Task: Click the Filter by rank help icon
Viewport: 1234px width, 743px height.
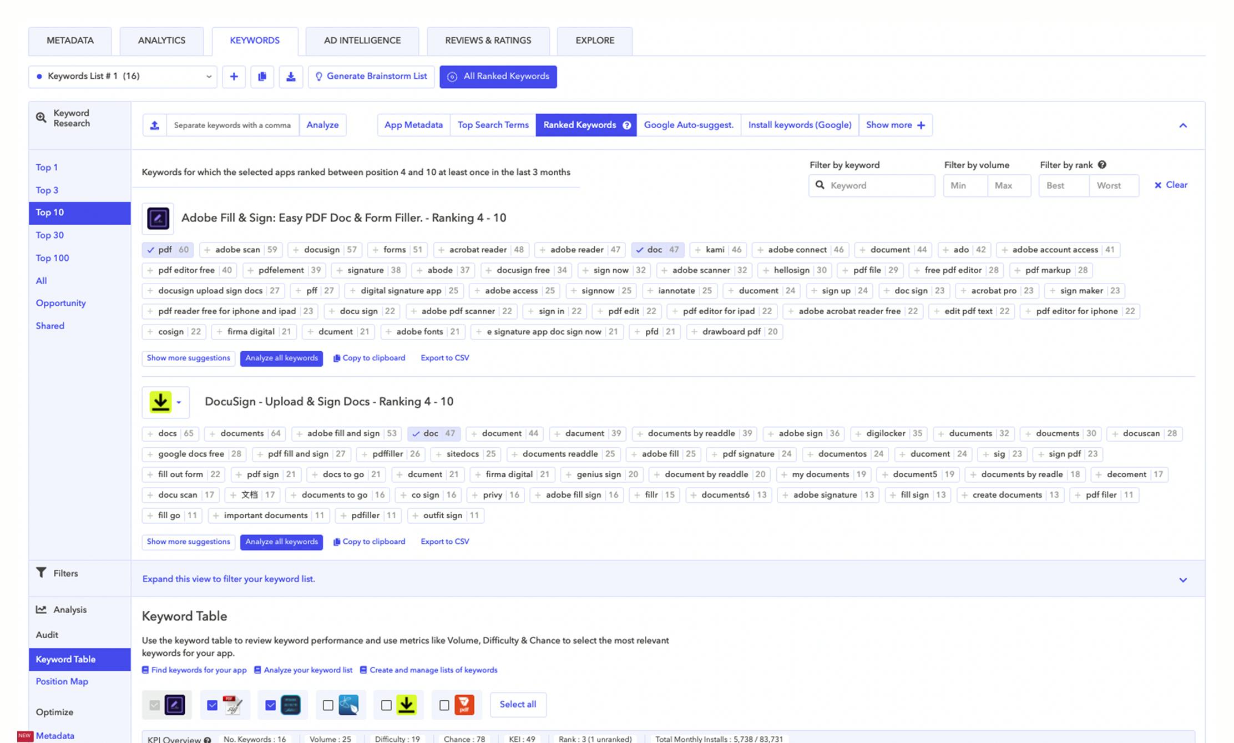Action: 1102,165
